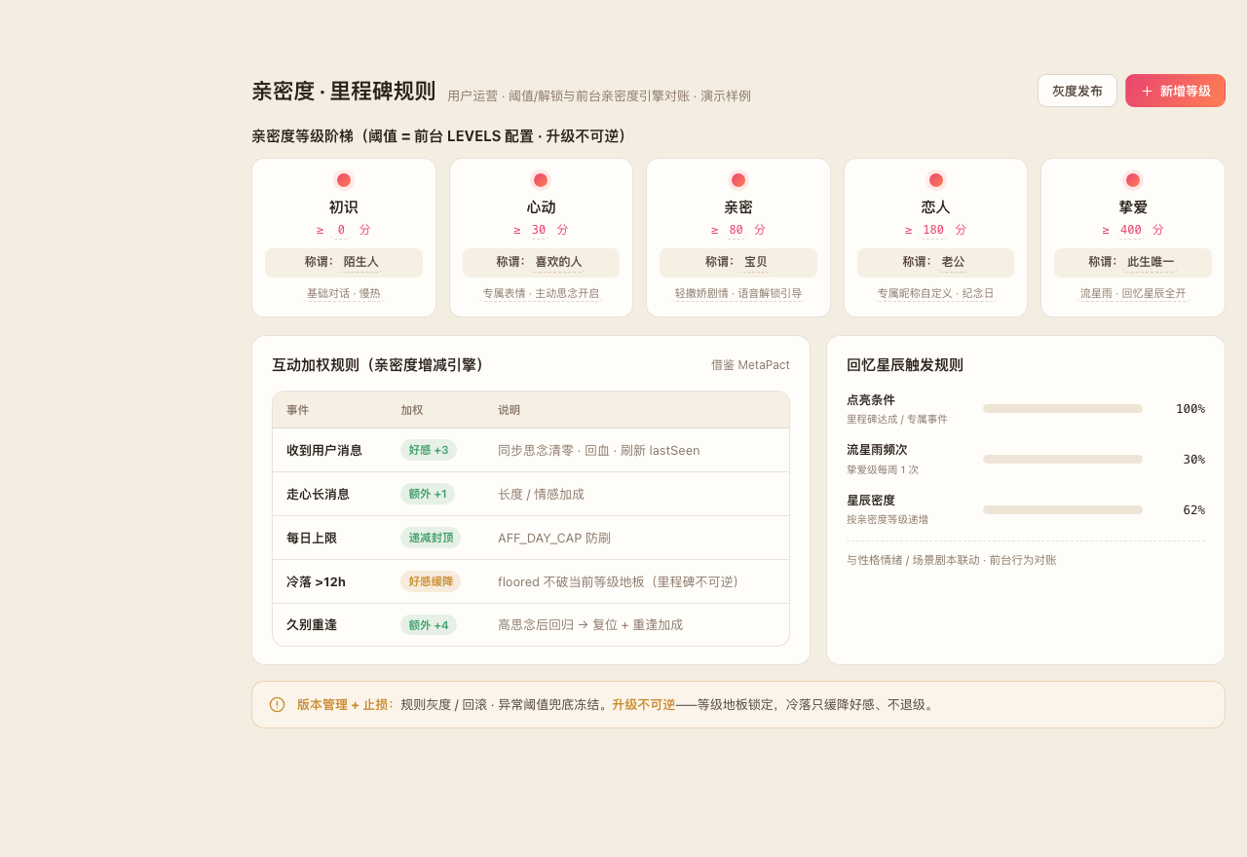Click the description 专属表情 · 主动思念开启
Screen dimensions: 1247x857
click(x=541, y=293)
